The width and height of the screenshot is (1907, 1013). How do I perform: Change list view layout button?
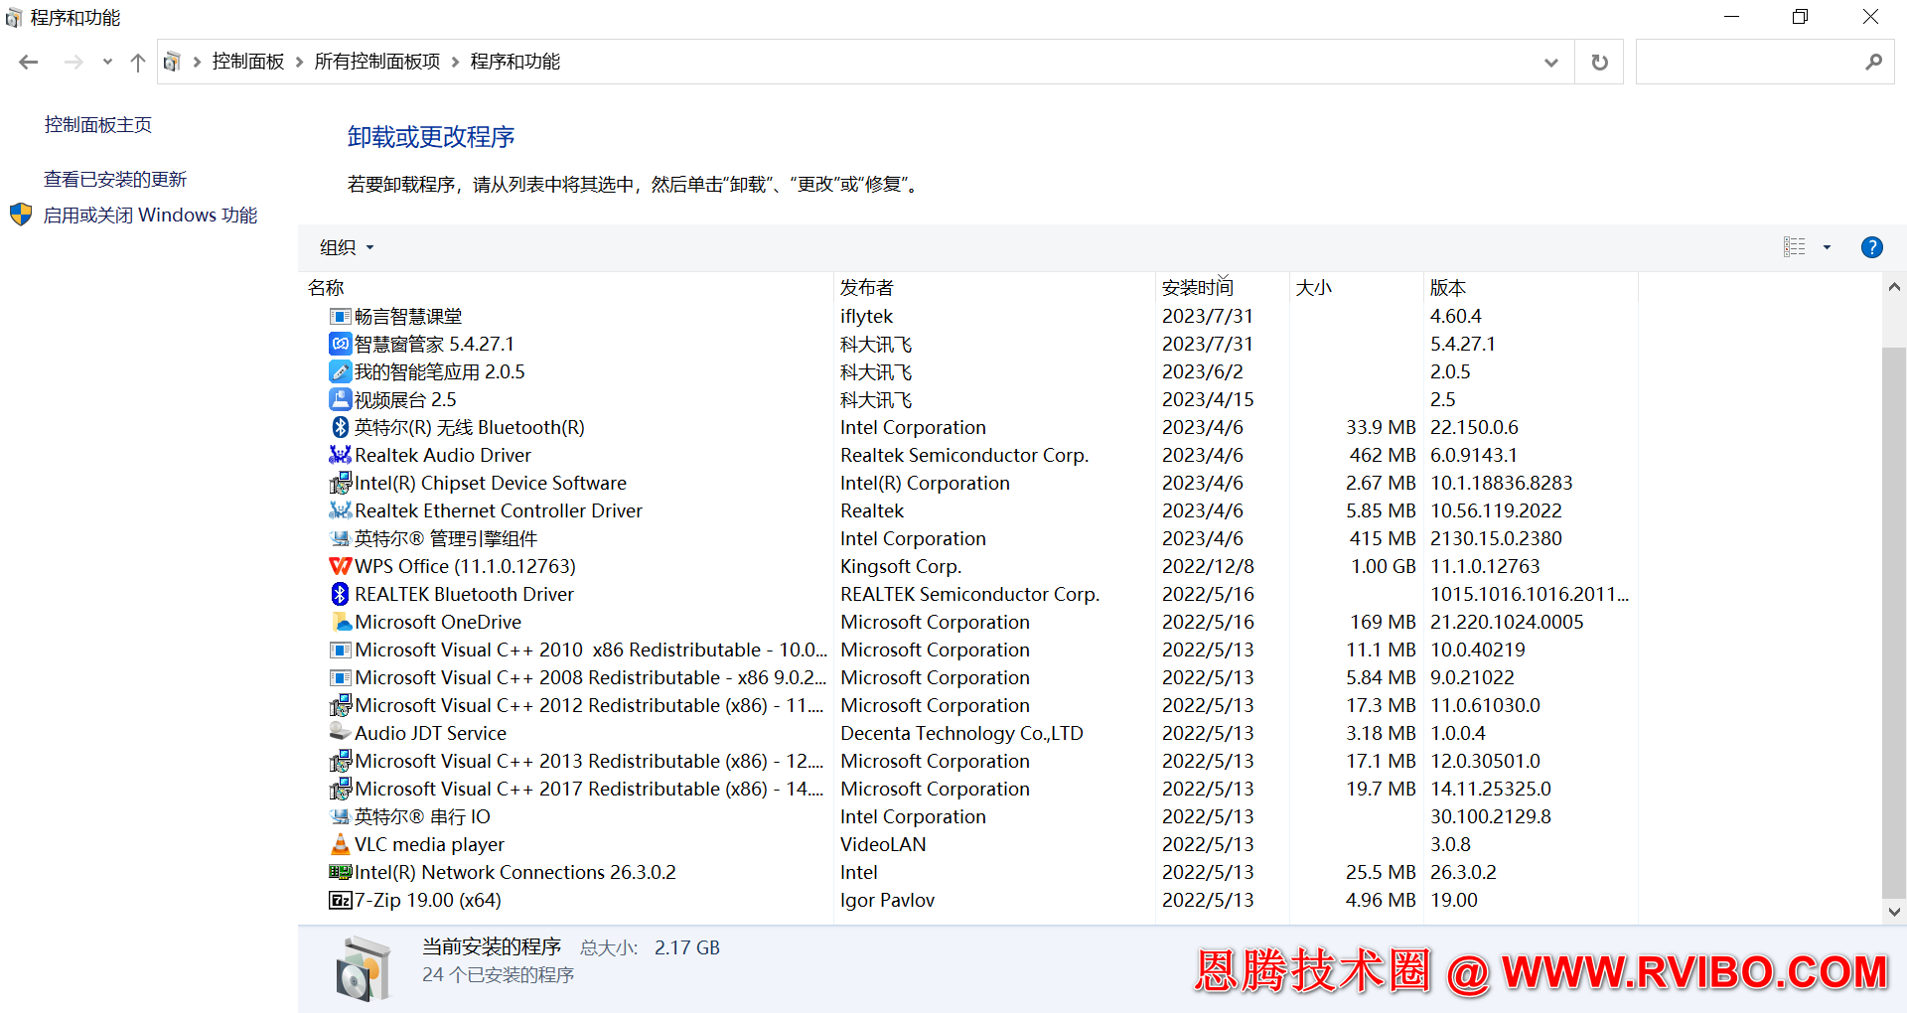[x=1795, y=247]
